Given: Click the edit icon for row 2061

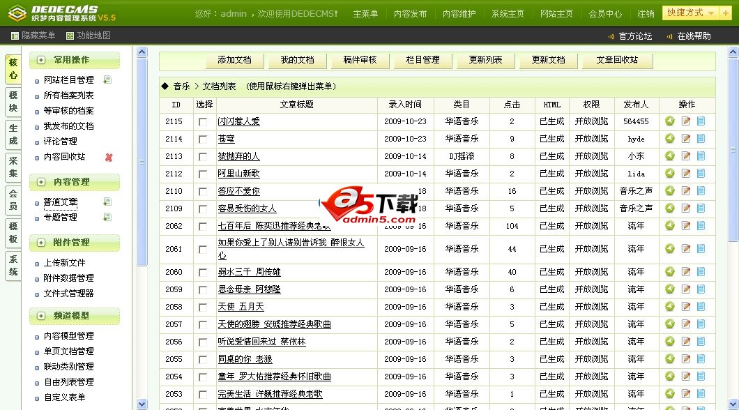Looking at the screenshot, I should point(686,249).
